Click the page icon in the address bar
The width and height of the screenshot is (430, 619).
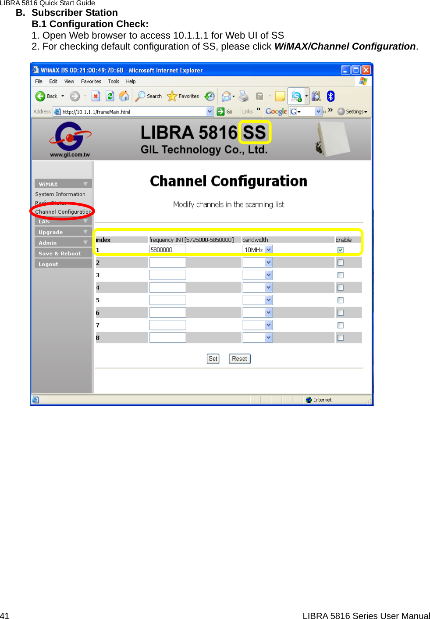tap(57, 111)
